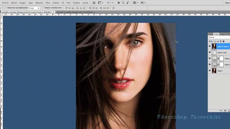The height and width of the screenshot is (129, 230).
Task: Toggle lock image pixels brush icon
Action: (x=218, y=42)
